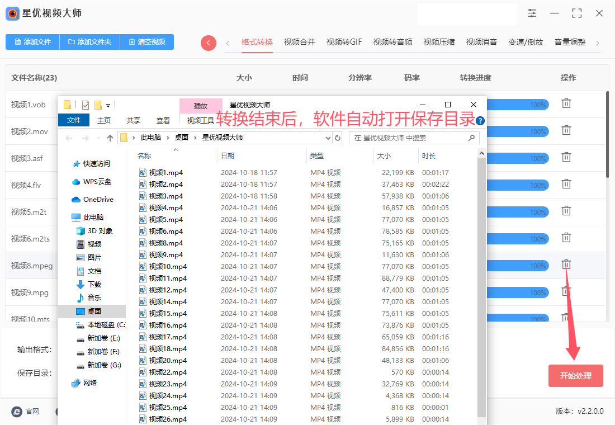The image size is (615, 425).
Task: Select file 视频26.mp4 in list
Action: 168,419
